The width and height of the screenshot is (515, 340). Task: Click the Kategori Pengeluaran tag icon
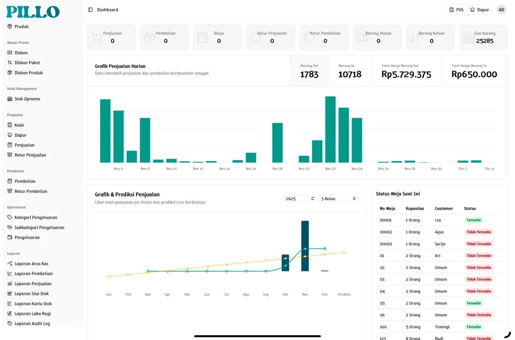(x=10, y=217)
